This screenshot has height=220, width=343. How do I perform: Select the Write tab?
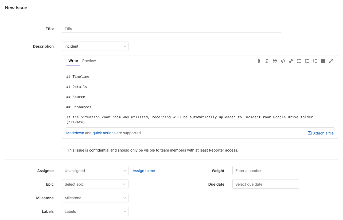pos(73,61)
